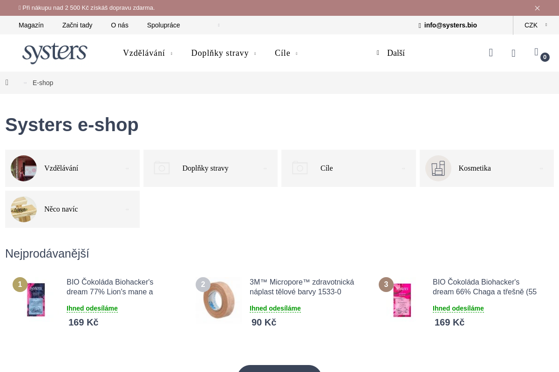This screenshot has height=372, width=559.
Task: Click the arrow on Kosmetika tile
Action: click(541, 168)
